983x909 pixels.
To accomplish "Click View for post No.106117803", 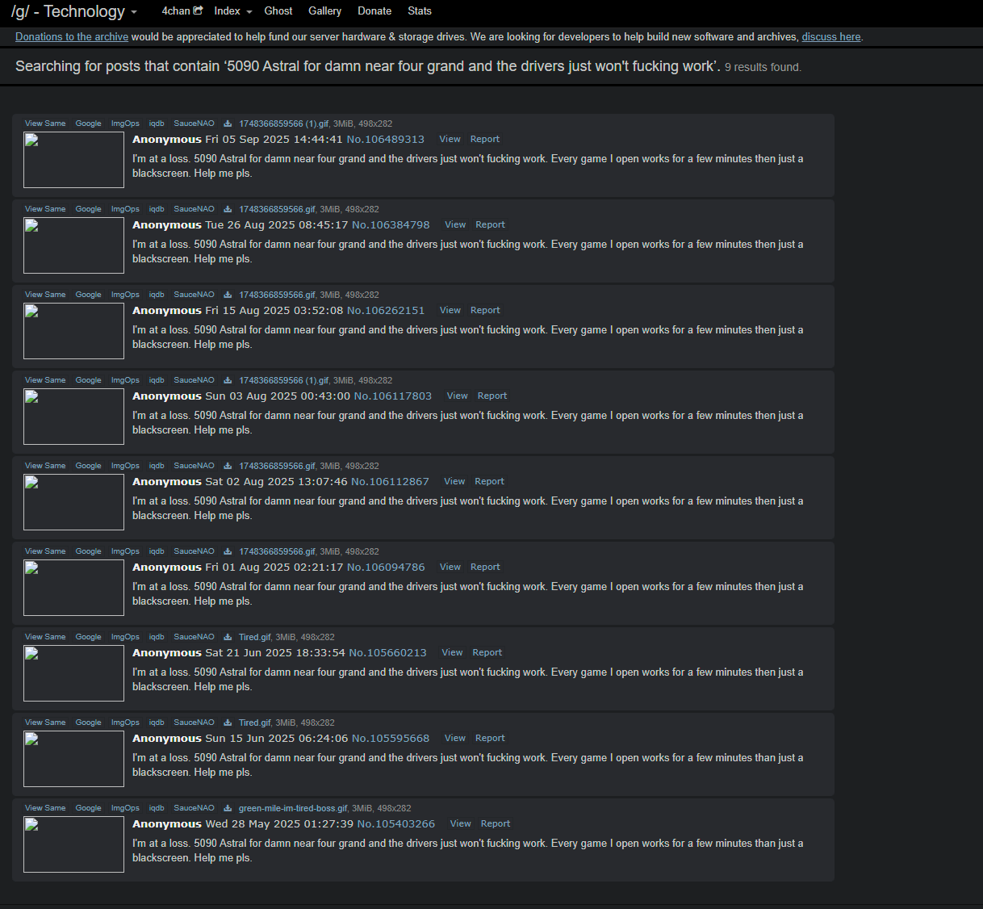I will point(457,396).
